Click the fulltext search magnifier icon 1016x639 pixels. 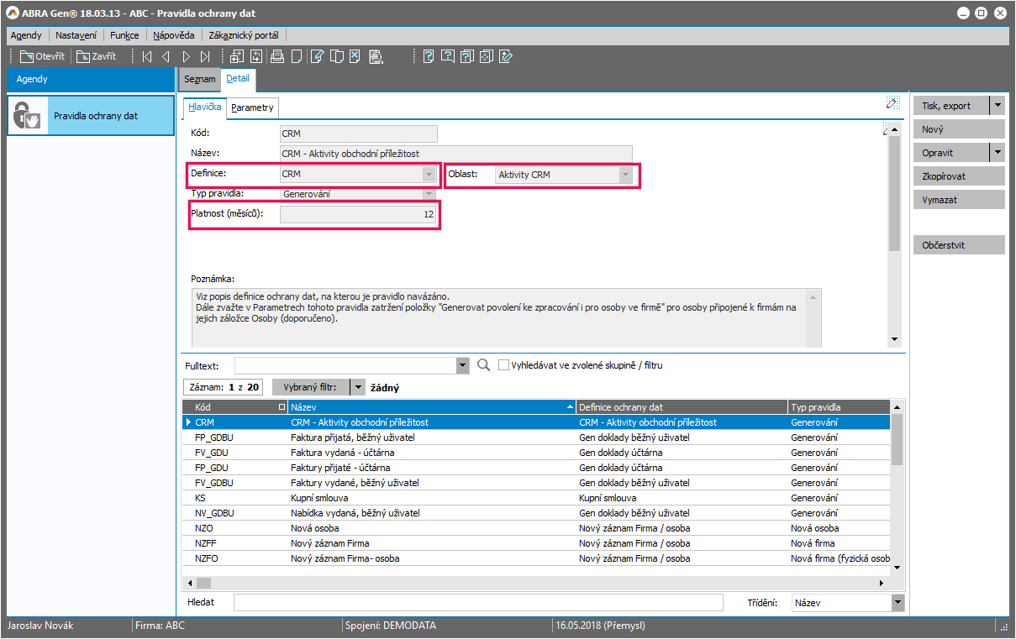pos(483,365)
